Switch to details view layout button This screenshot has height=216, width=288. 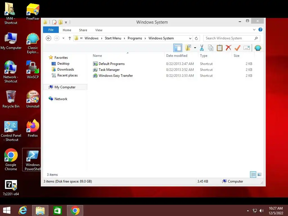[x=253, y=174]
